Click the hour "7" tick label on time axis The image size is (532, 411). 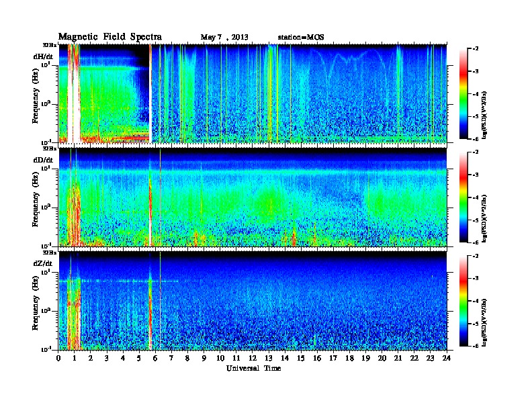tap(172, 359)
